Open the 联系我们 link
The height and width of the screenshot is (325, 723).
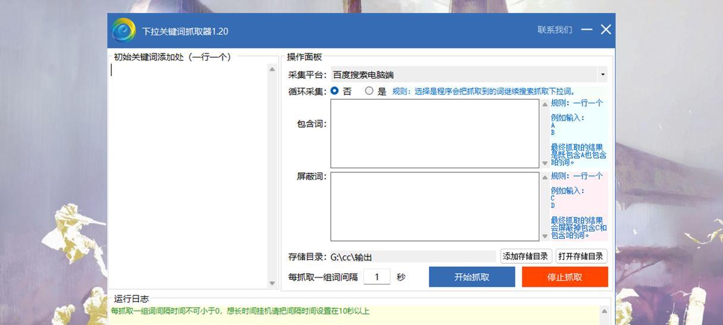click(x=555, y=30)
